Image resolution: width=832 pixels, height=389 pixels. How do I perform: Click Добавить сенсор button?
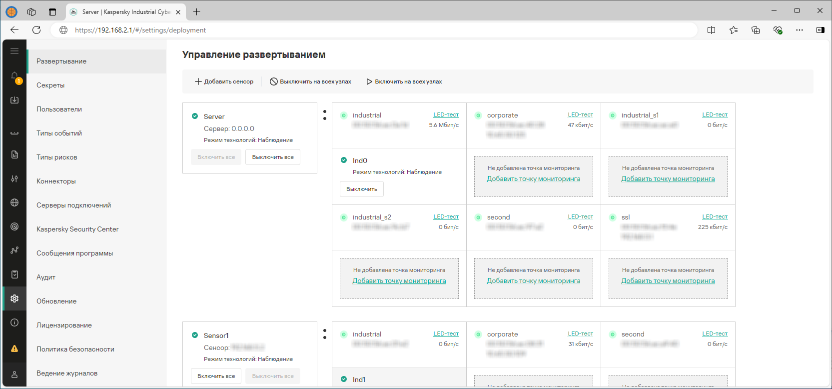(224, 81)
